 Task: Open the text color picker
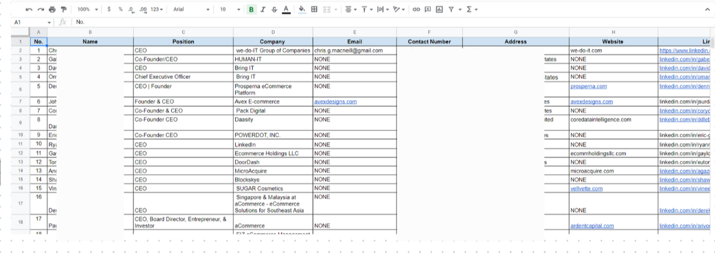coord(286,9)
